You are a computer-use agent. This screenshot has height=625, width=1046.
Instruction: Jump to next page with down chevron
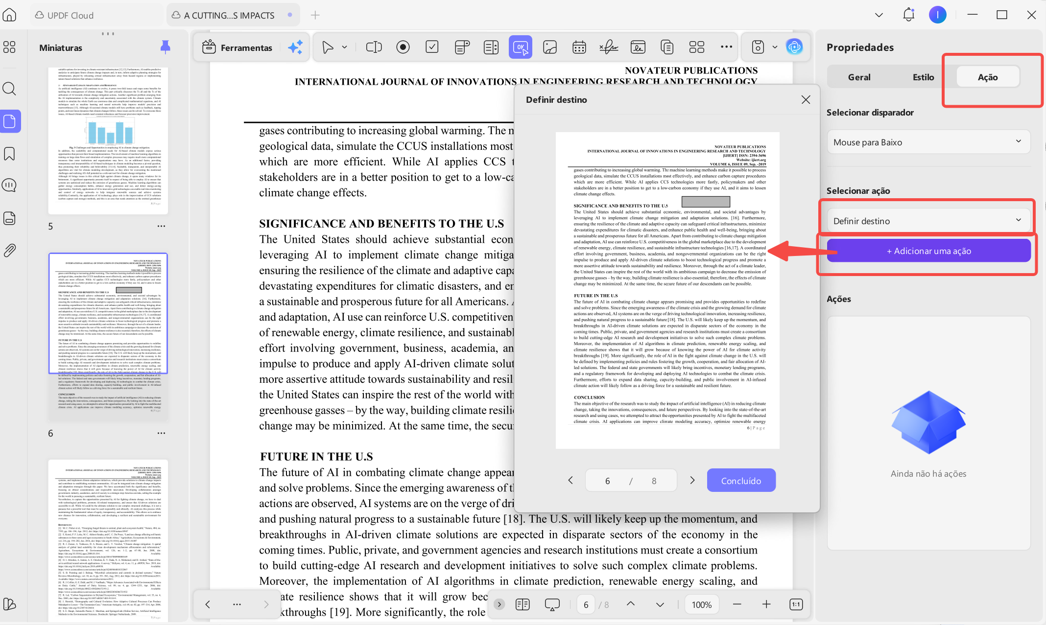[x=660, y=604]
